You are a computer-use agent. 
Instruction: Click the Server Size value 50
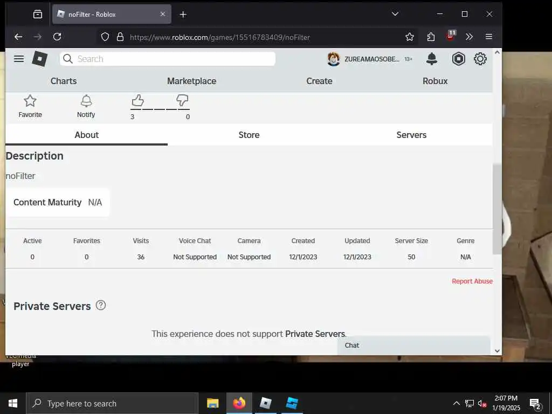coord(411,257)
